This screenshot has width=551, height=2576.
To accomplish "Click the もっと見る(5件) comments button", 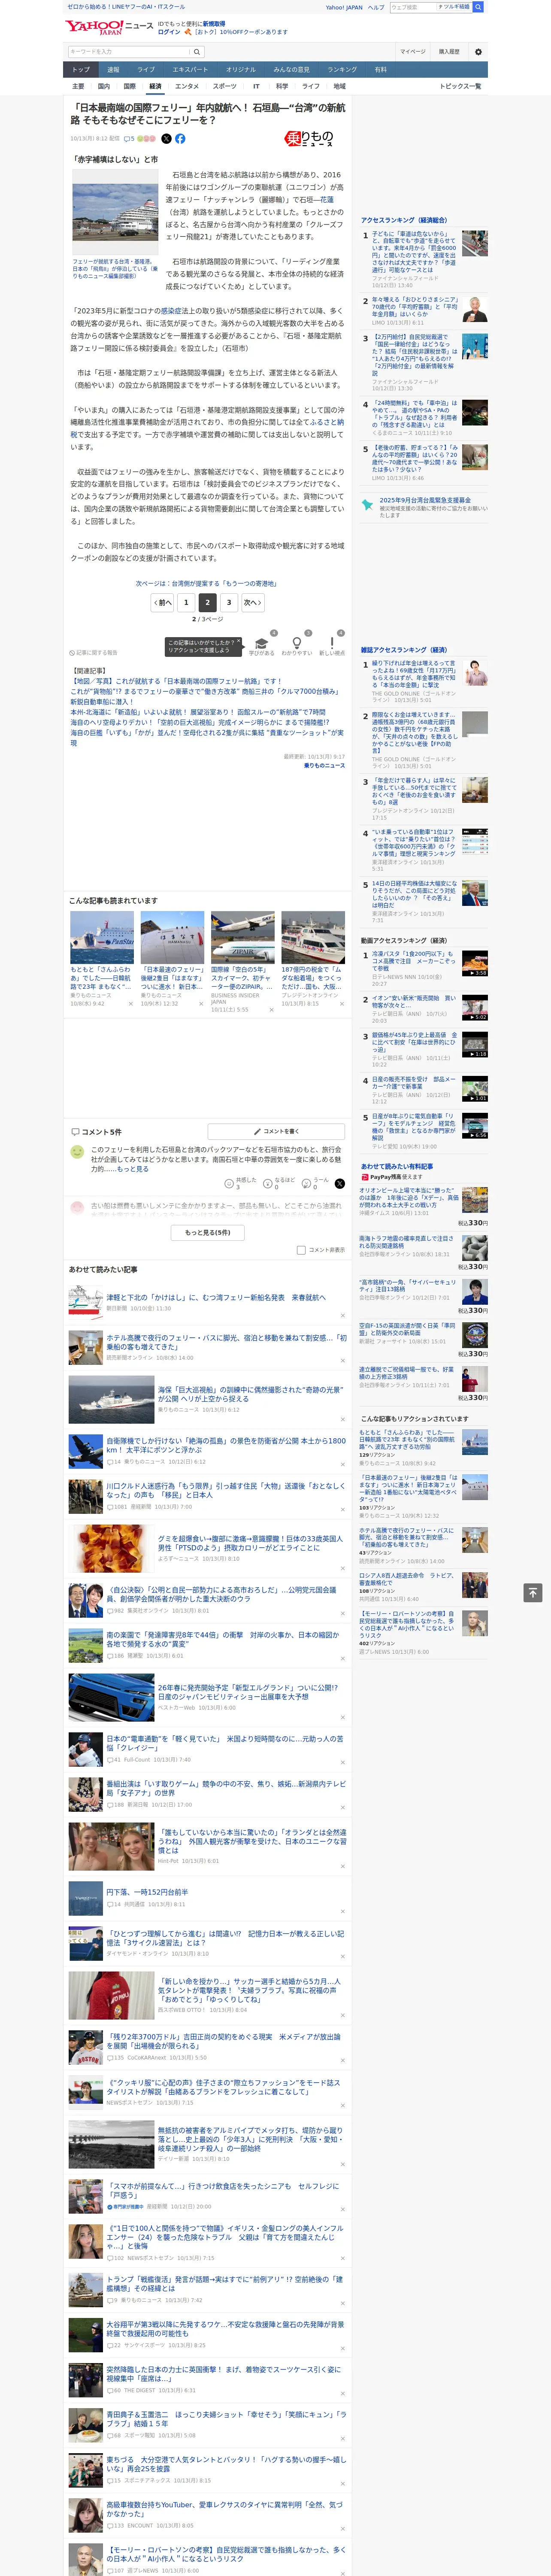I will 208,1232.
